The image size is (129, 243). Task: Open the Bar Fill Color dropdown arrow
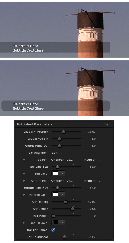click(62, 223)
